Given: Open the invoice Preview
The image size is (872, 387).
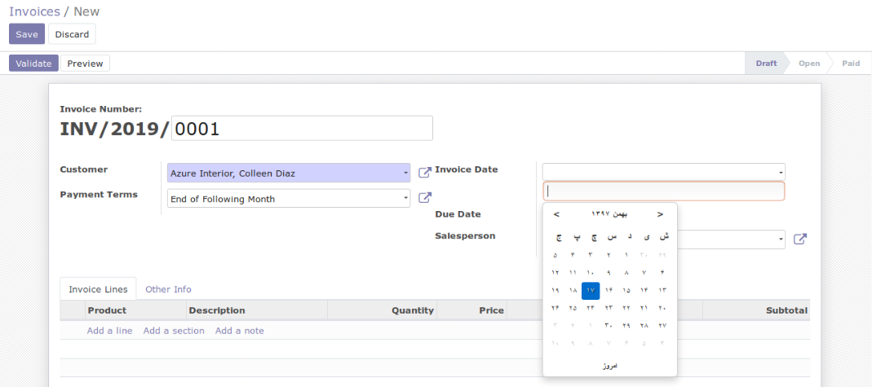Looking at the screenshot, I should pyautogui.click(x=85, y=64).
